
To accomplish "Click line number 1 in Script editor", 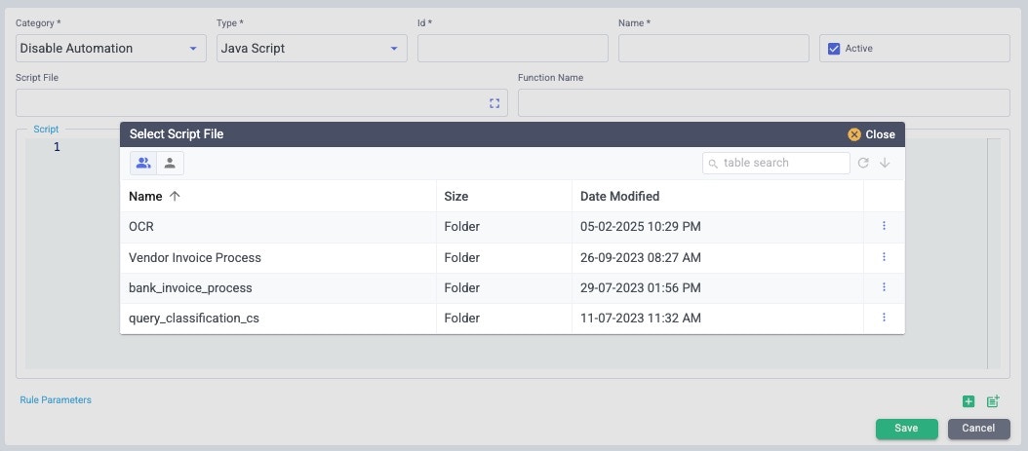I will [x=57, y=147].
